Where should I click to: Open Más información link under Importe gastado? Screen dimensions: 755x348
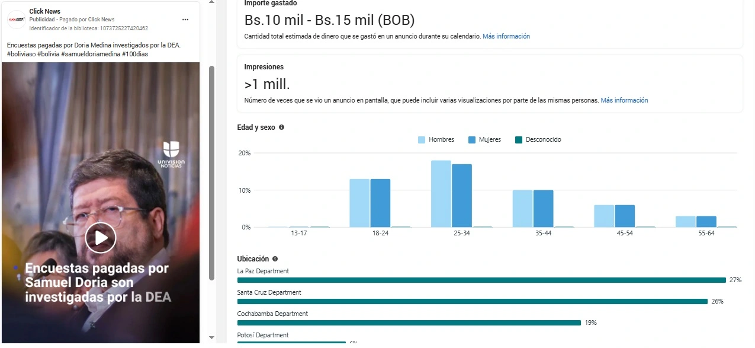(506, 37)
